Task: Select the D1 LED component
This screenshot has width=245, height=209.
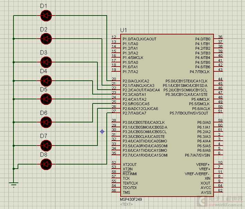Action: pyautogui.click(x=46, y=16)
